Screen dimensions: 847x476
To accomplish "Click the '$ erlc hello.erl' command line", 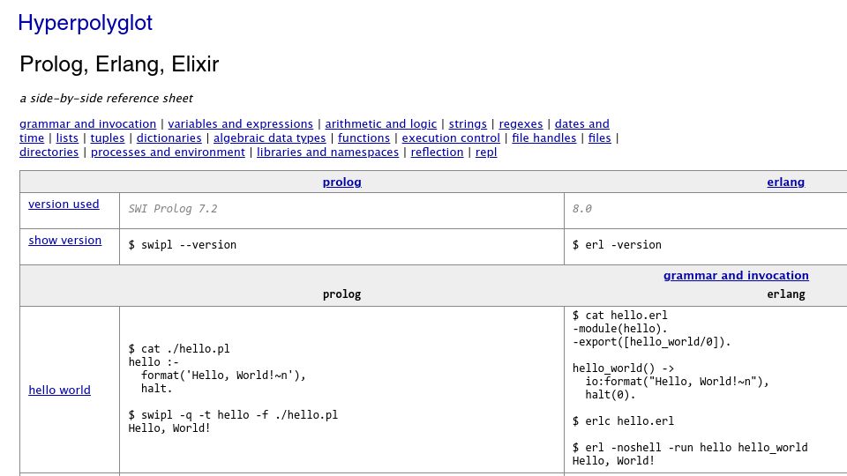I will tap(623, 421).
